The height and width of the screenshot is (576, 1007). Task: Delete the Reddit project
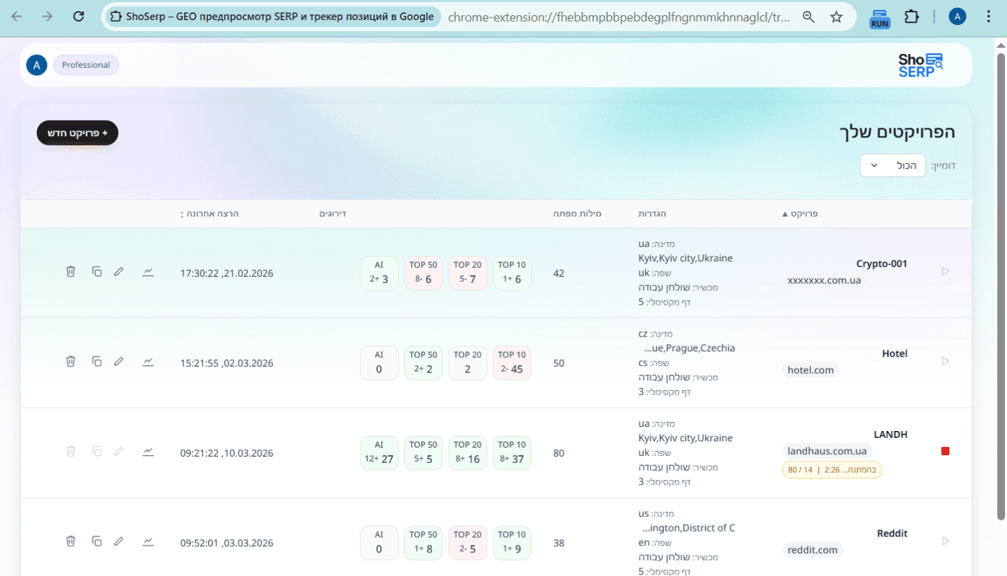click(70, 541)
